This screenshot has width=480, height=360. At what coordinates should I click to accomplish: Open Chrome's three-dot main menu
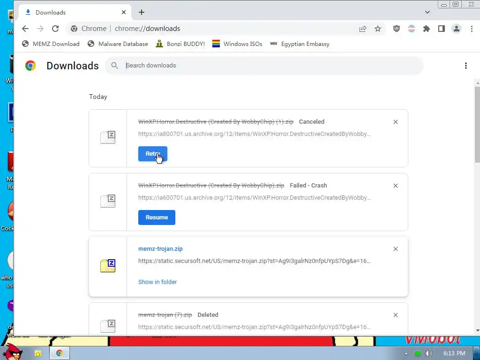pyautogui.click(x=472, y=29)
